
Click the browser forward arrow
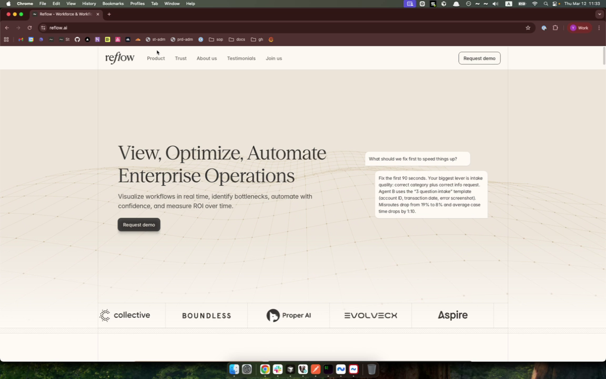(x=18, y=28)
